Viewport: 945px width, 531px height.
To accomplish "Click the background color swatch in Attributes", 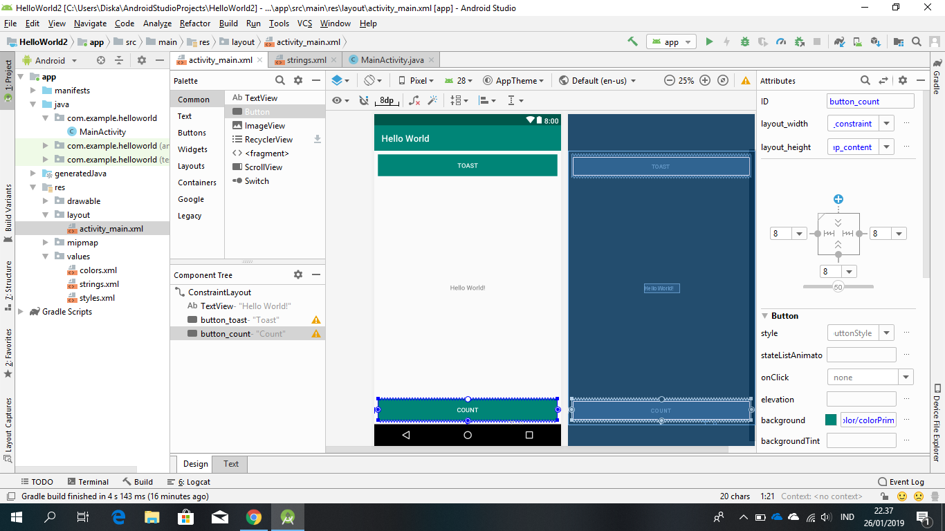I will [x=831, y=420].
